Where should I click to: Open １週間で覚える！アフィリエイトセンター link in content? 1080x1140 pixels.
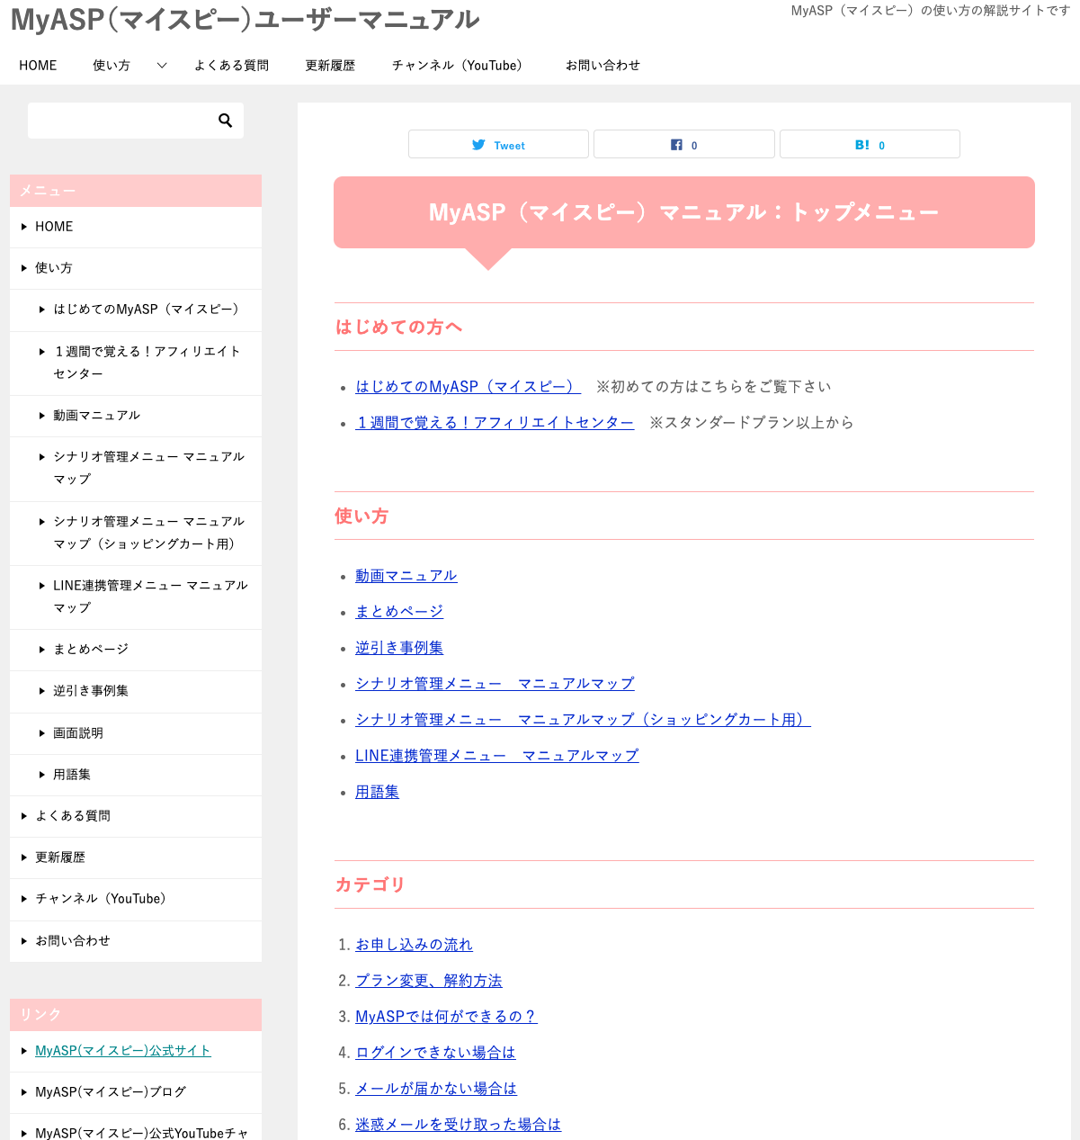click(495, 423)
